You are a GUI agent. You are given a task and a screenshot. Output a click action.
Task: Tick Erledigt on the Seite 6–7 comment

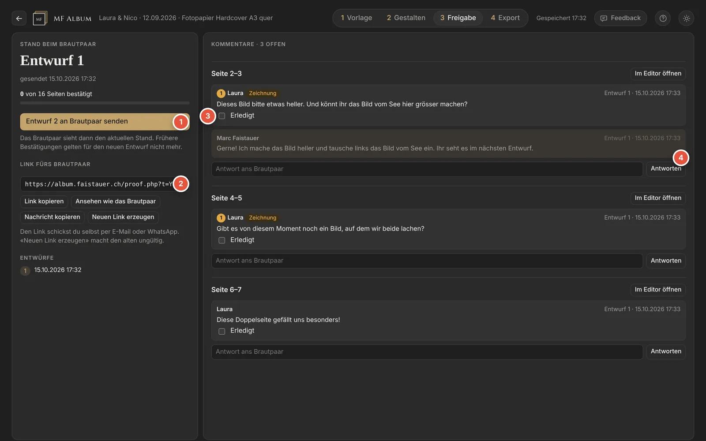click(x=222, y=331)
